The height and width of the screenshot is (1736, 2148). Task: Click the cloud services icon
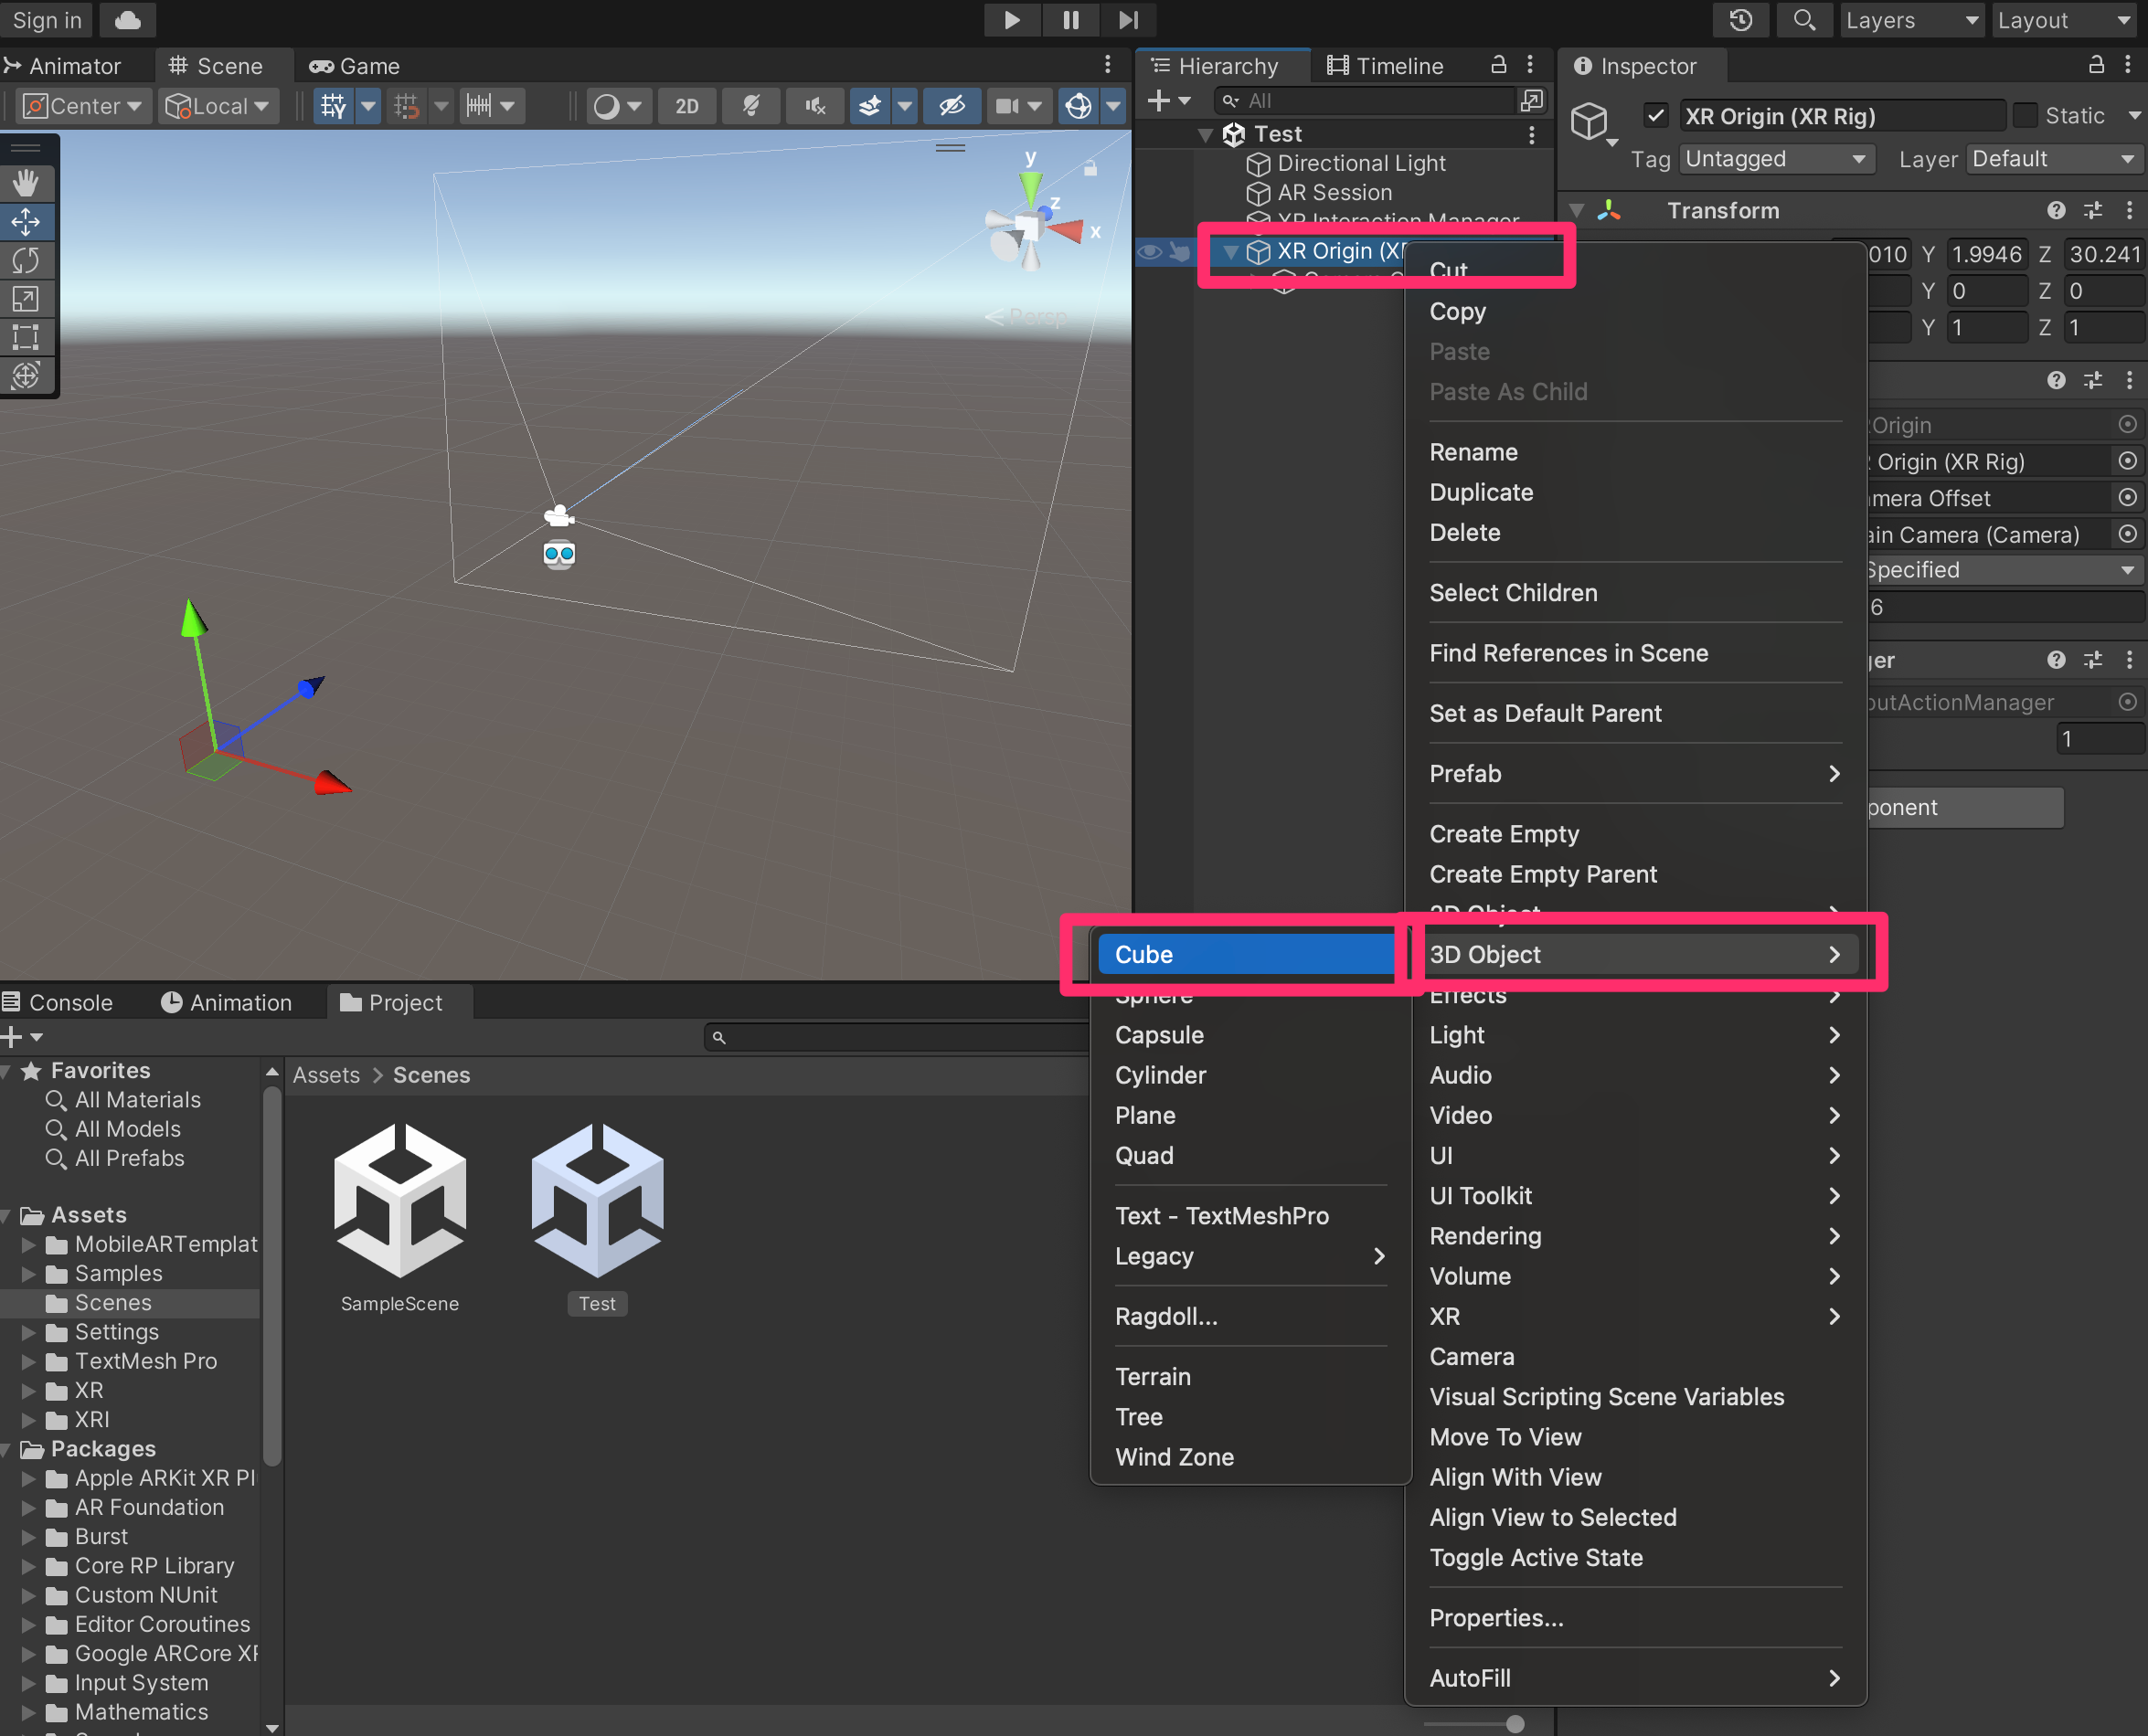(128, 20)
